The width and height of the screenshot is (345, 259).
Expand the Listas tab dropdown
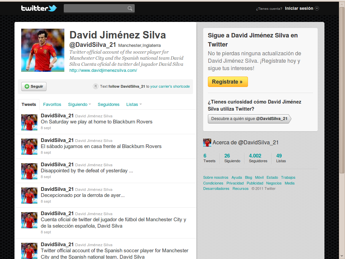point(140,105)
